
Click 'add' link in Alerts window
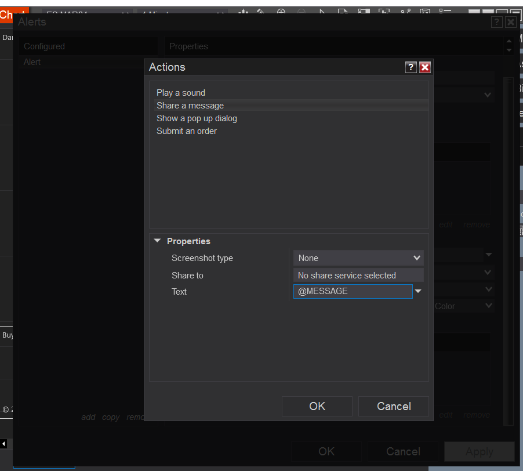(88, 417)
